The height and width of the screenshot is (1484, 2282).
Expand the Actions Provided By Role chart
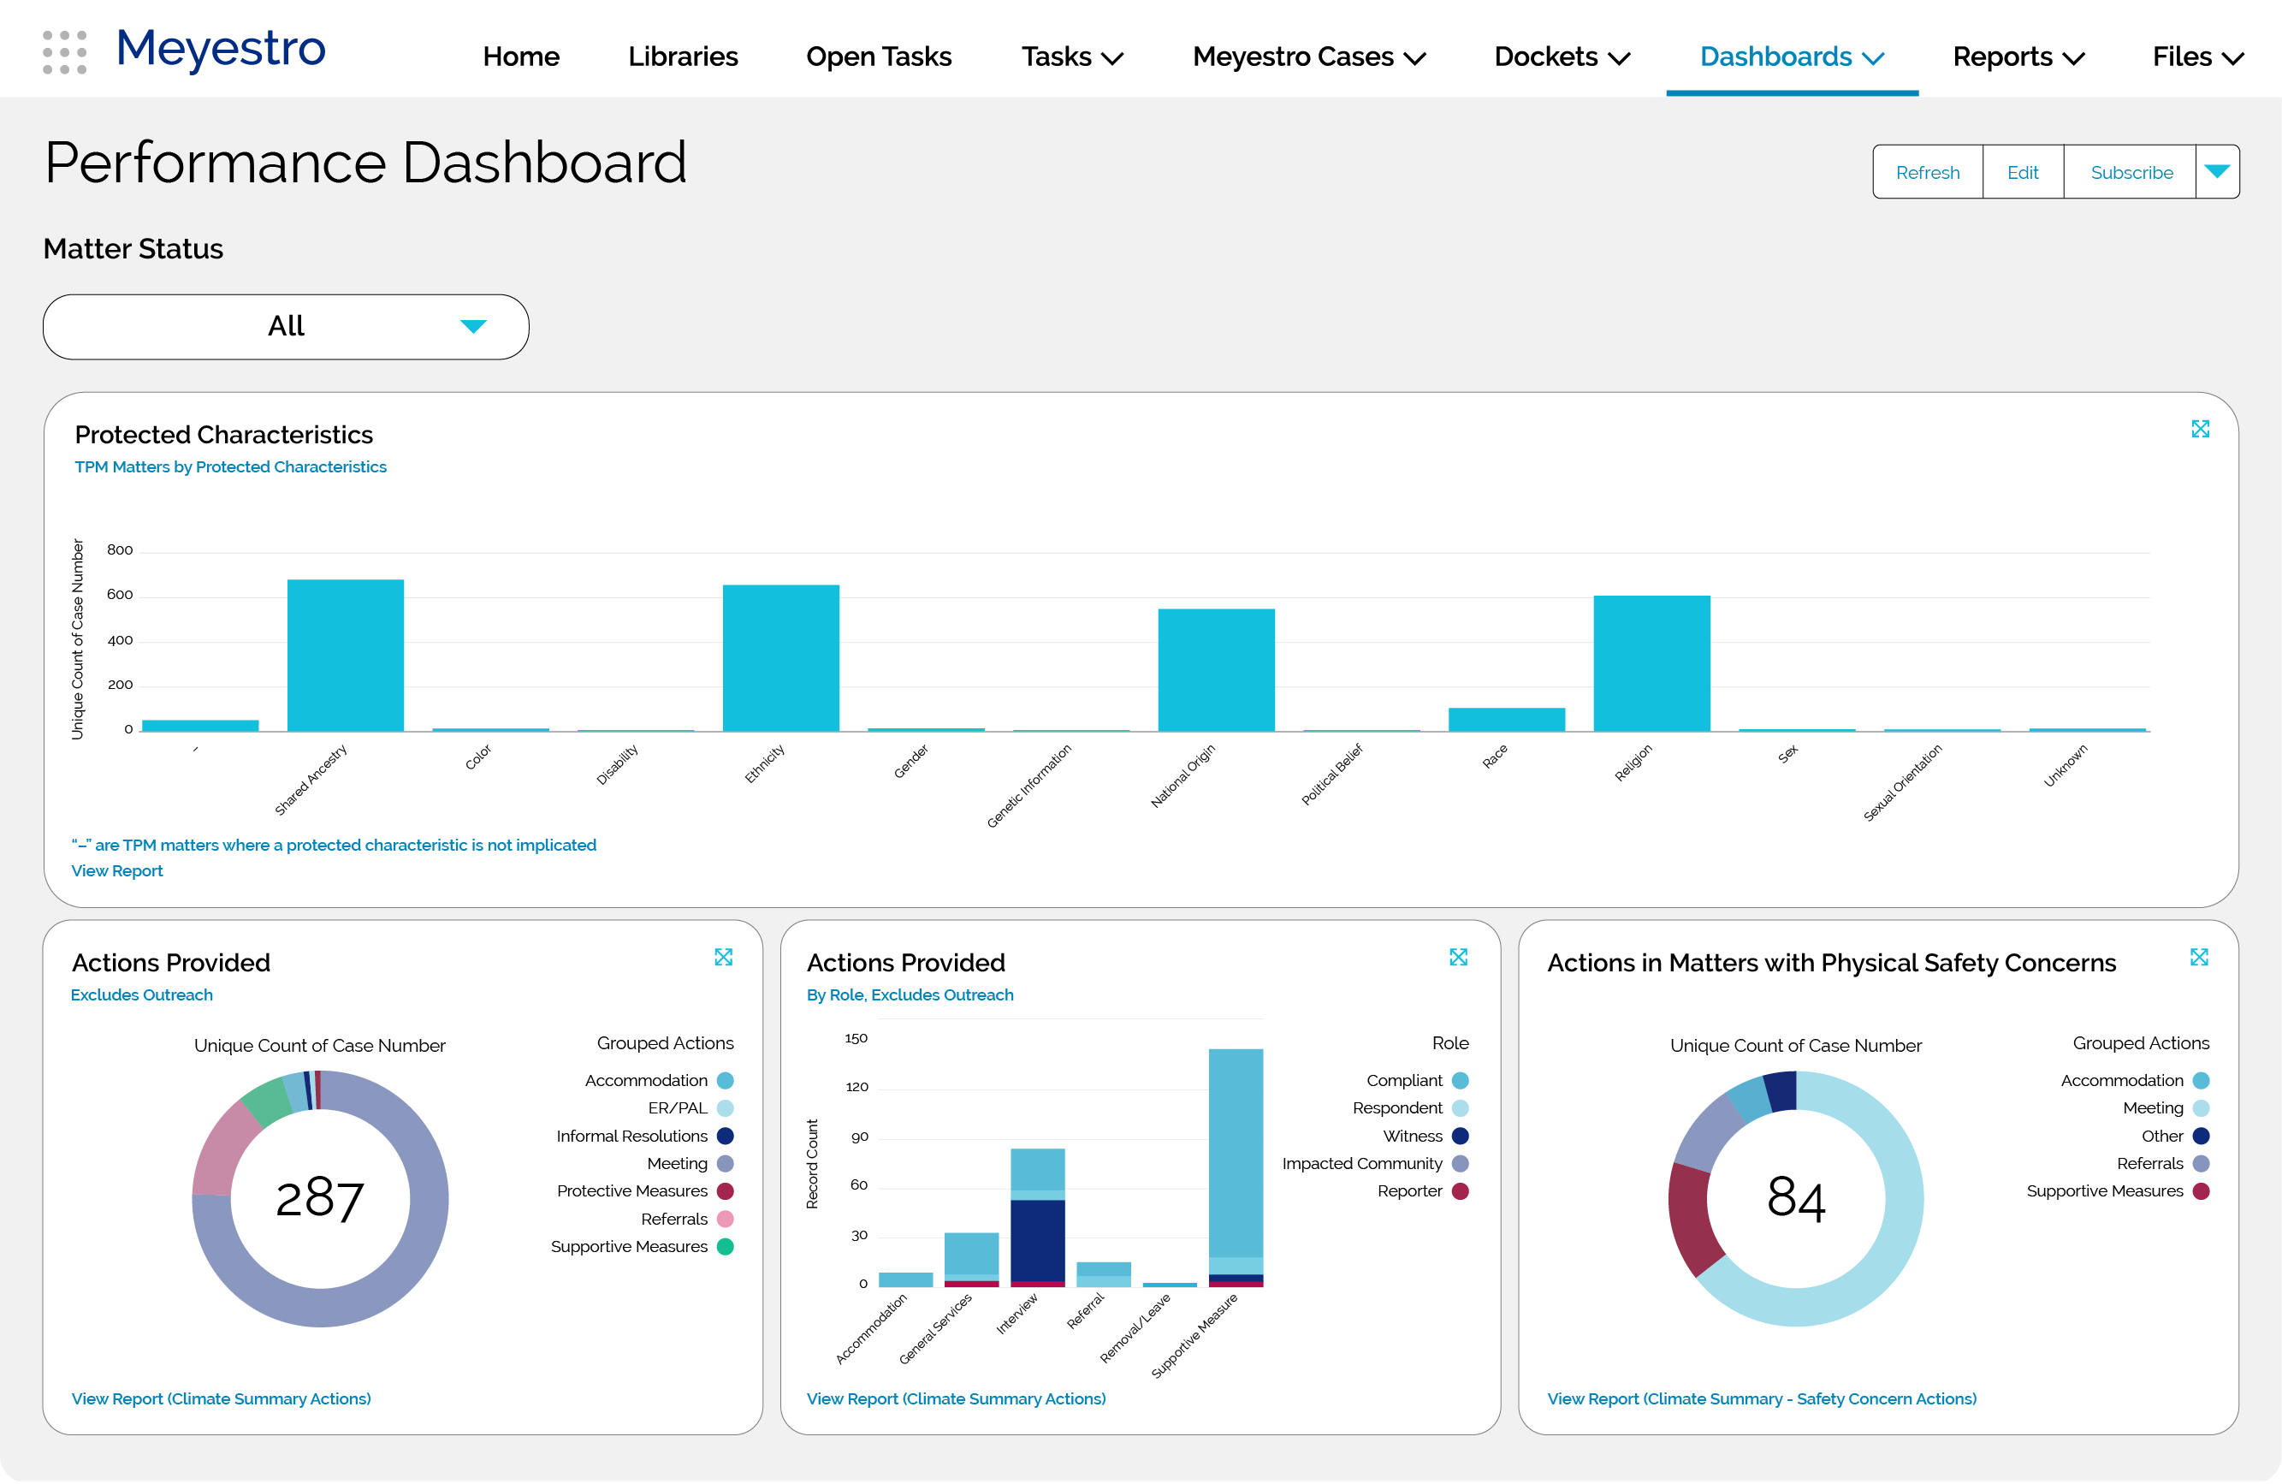pyautogui.click(x=1457, y=958)
